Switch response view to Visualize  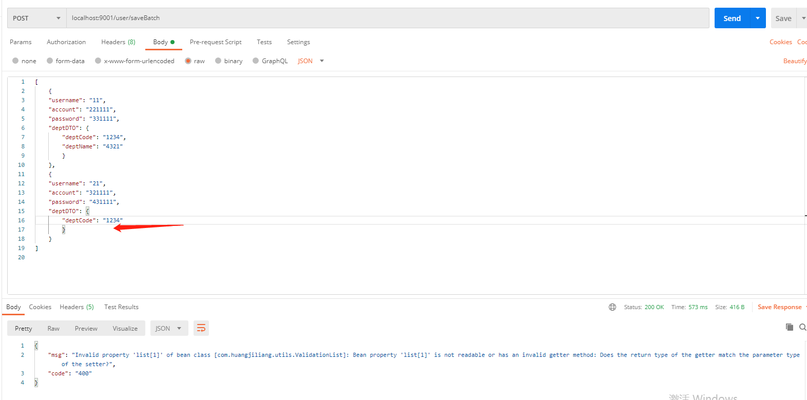(x=125, y=328)
